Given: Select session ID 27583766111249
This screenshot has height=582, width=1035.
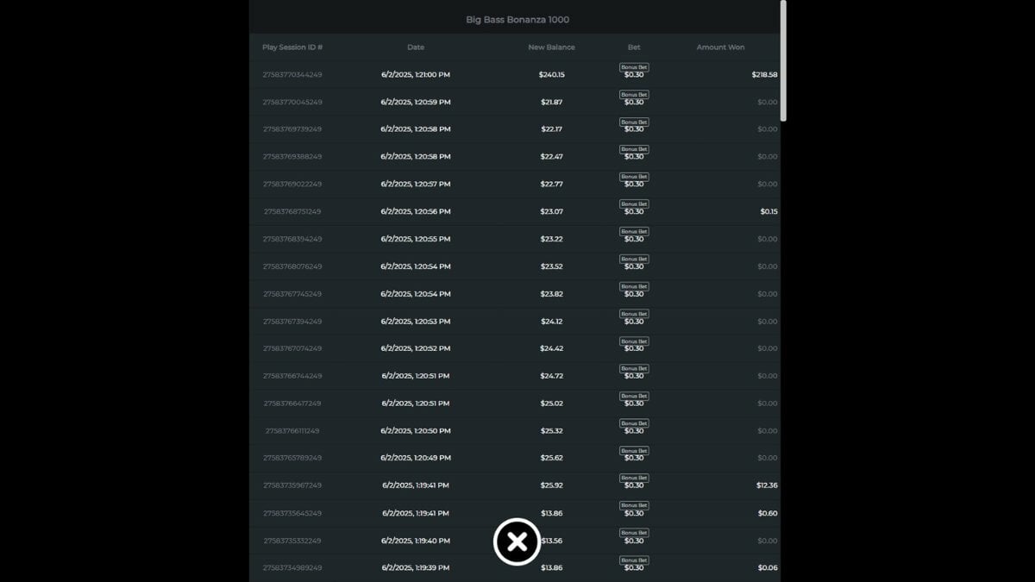Looking at the screenshot, I should click(292, 431).
